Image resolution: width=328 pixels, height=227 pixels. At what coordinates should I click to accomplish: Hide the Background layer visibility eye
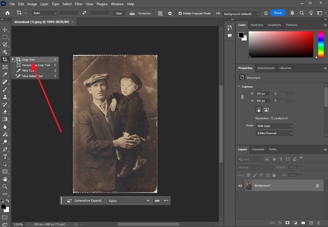click(240, 185)
